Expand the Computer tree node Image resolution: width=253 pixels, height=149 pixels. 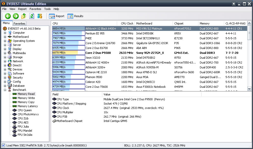(x=5, y=33)
